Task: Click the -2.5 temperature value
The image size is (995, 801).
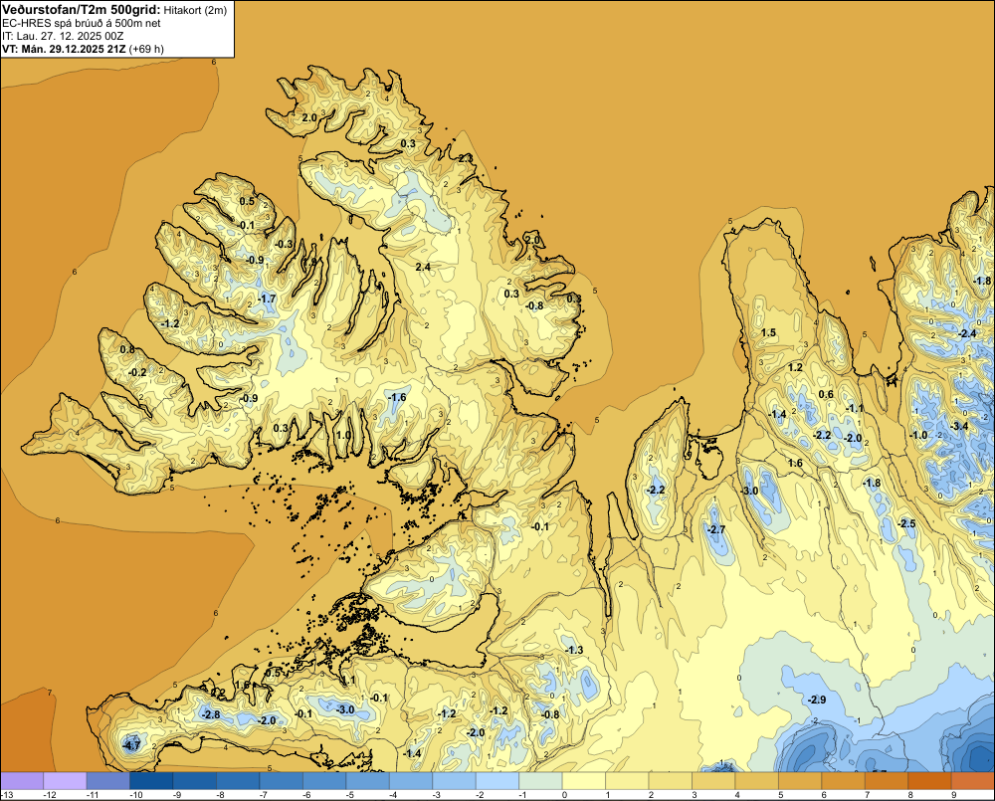Action: tap(906, 523)
